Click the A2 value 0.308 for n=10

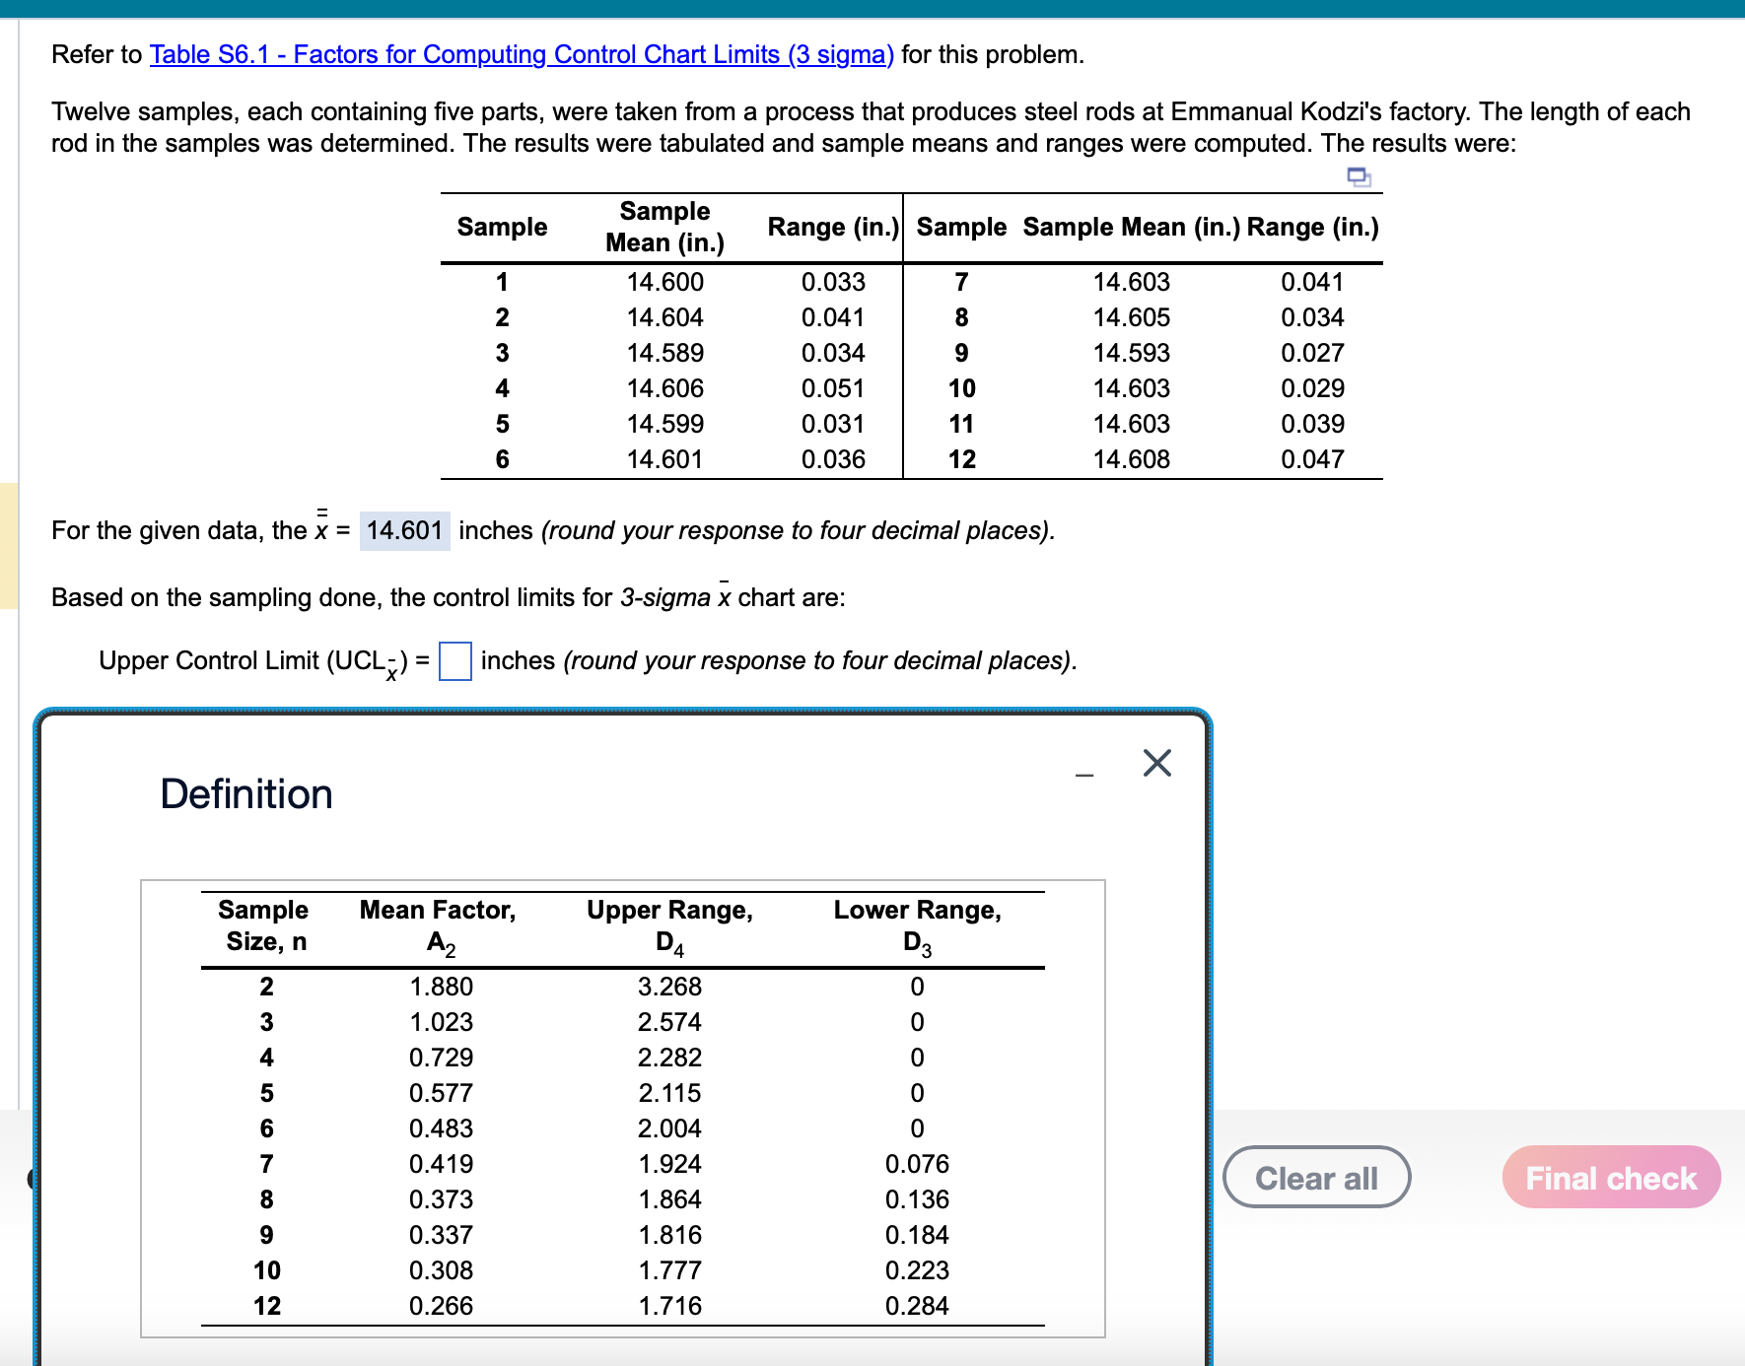(441, 1270)
